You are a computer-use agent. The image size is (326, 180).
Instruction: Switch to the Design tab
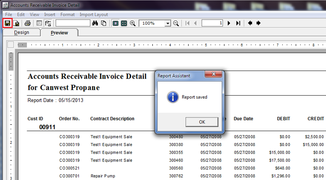coord(22,33)
